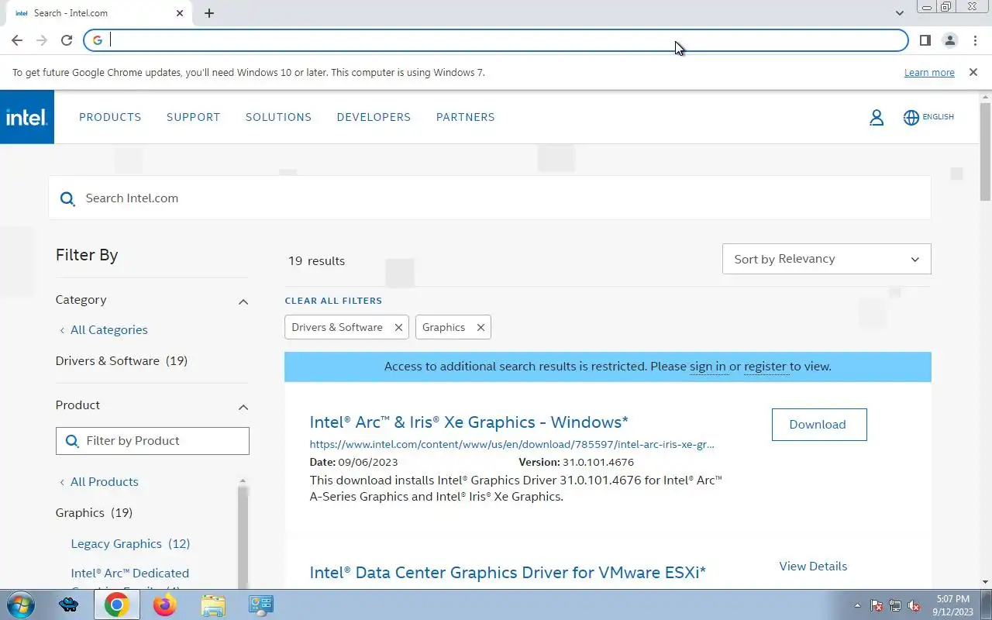Image resolution: width=992 pixels, height=620 pixels.
Task: Open the DEVELOPERS menu
Action: click(x=374, y=117)
